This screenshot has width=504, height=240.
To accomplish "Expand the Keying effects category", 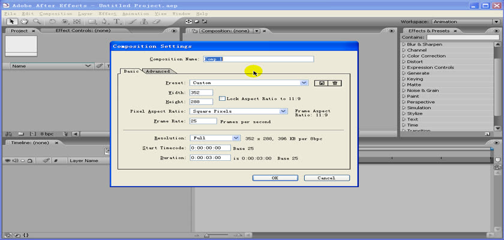I will 404,79.
